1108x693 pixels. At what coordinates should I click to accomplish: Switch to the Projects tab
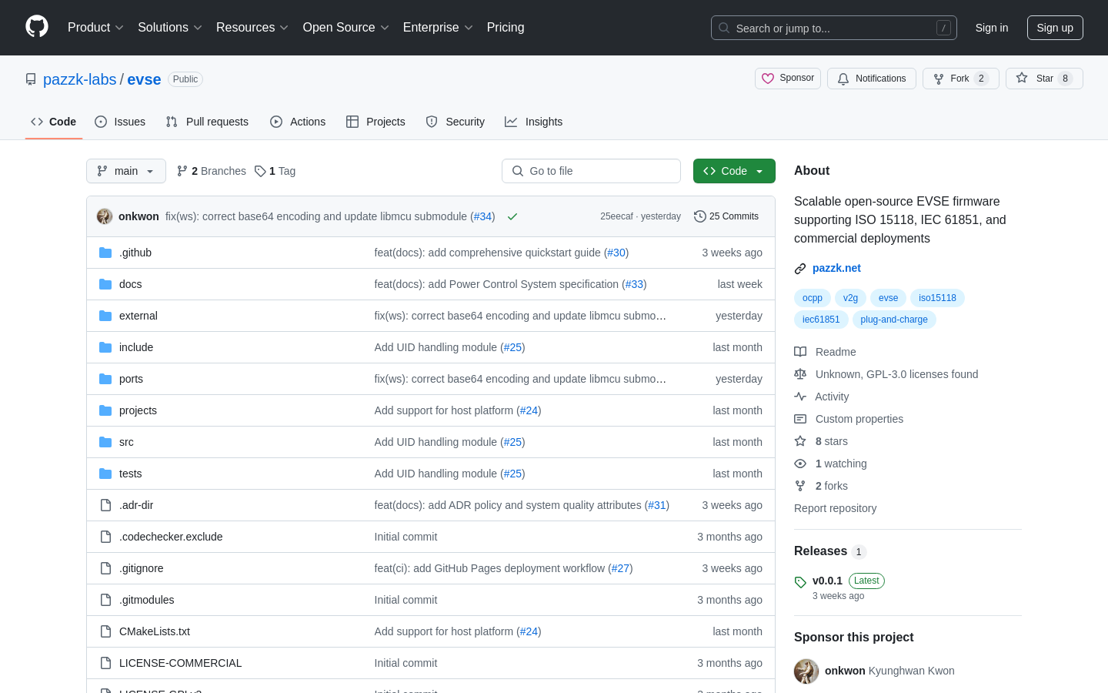(375, 122)
